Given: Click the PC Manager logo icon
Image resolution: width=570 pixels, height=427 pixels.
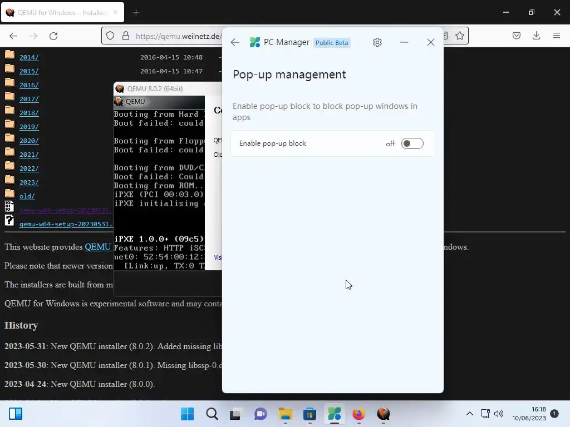Looking at the screenshot, I should 255,42.
